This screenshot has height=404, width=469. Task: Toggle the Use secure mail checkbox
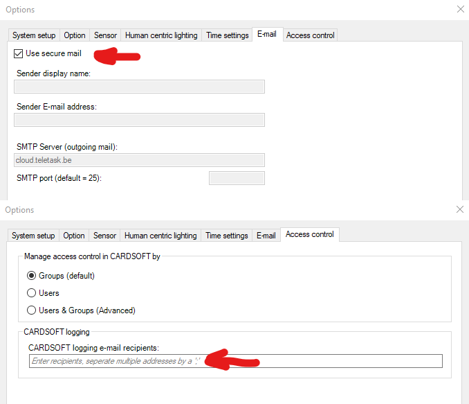point(18,54)
